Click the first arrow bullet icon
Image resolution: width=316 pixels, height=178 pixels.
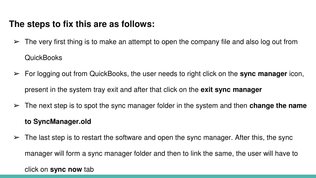click(x=17, y=42)
